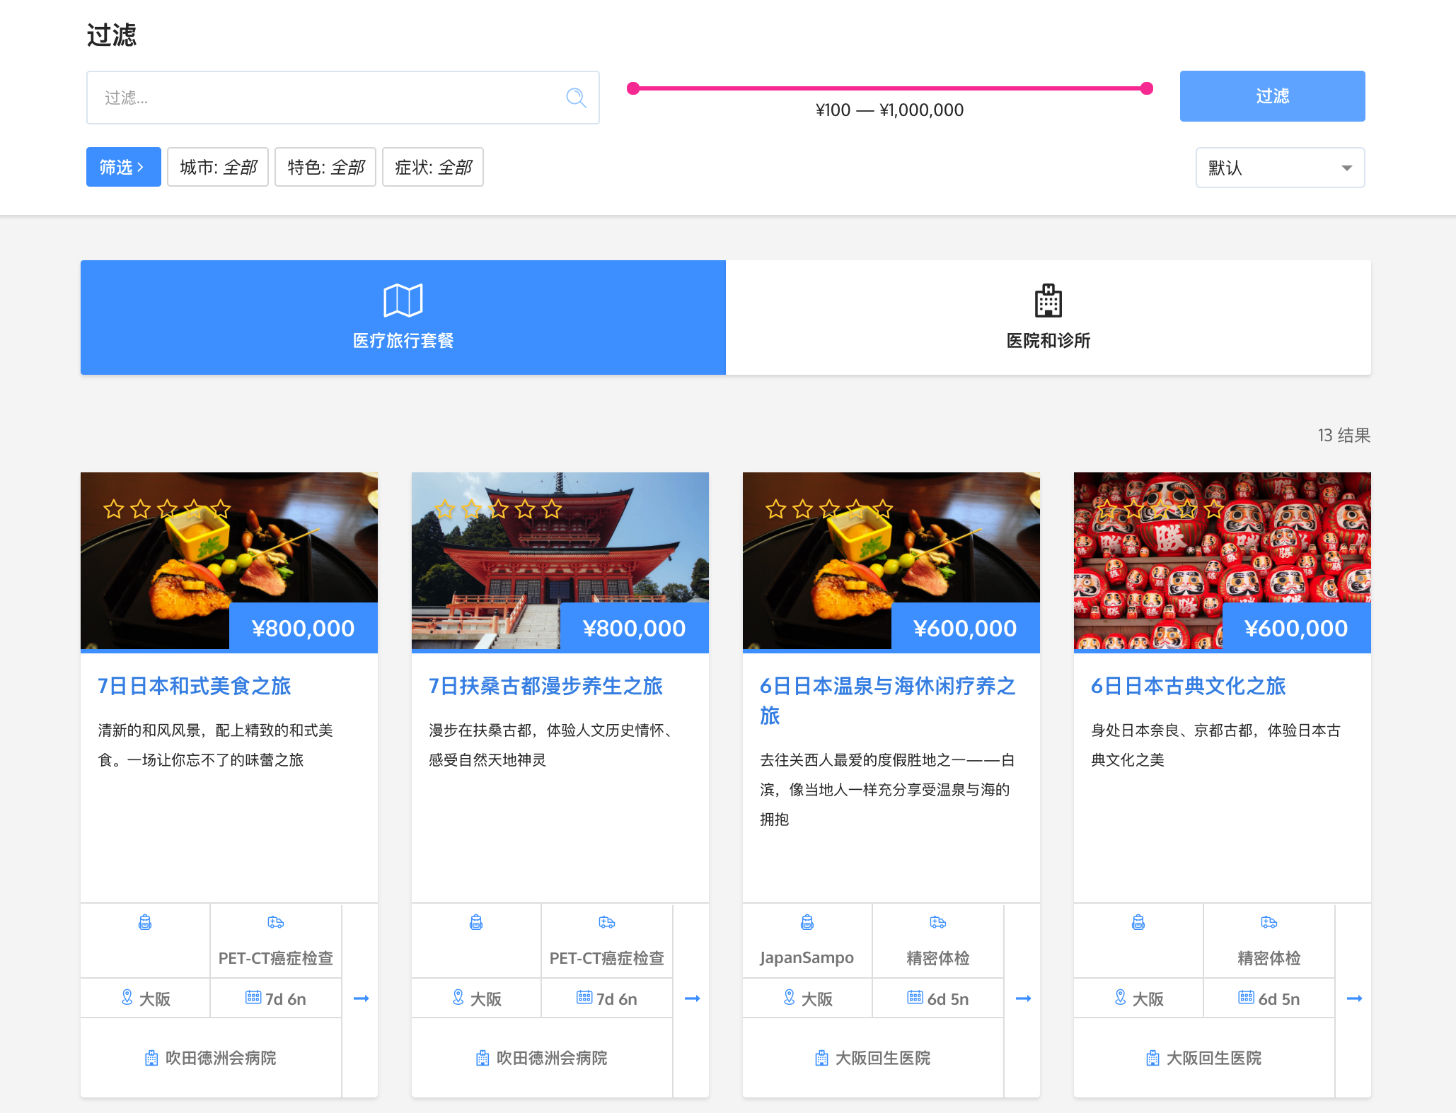Click the search magnifier icon in filter box
Viewport: 1456px width, 1113px height.
point(576,98)
